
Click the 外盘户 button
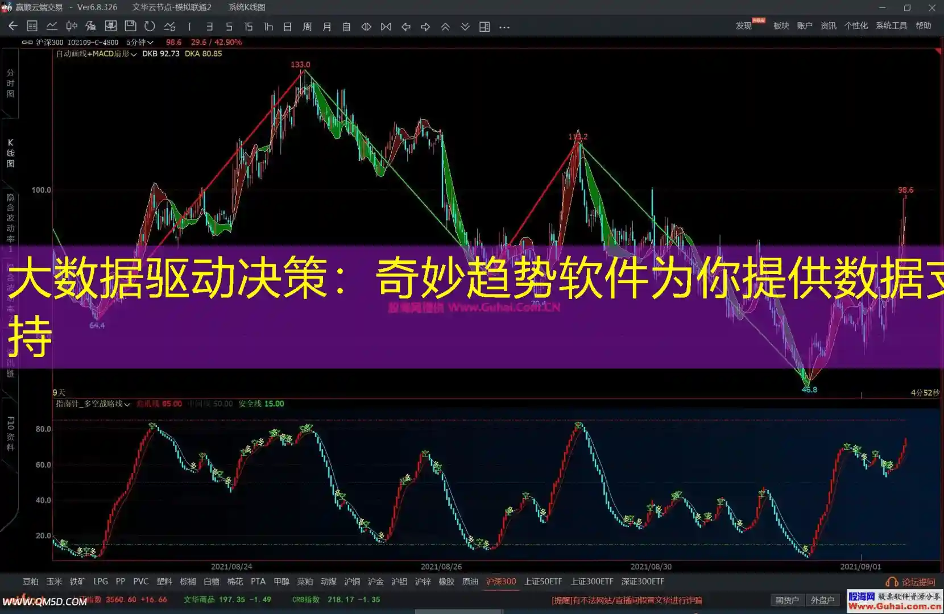pyautogui.click(x=822, y=600)
